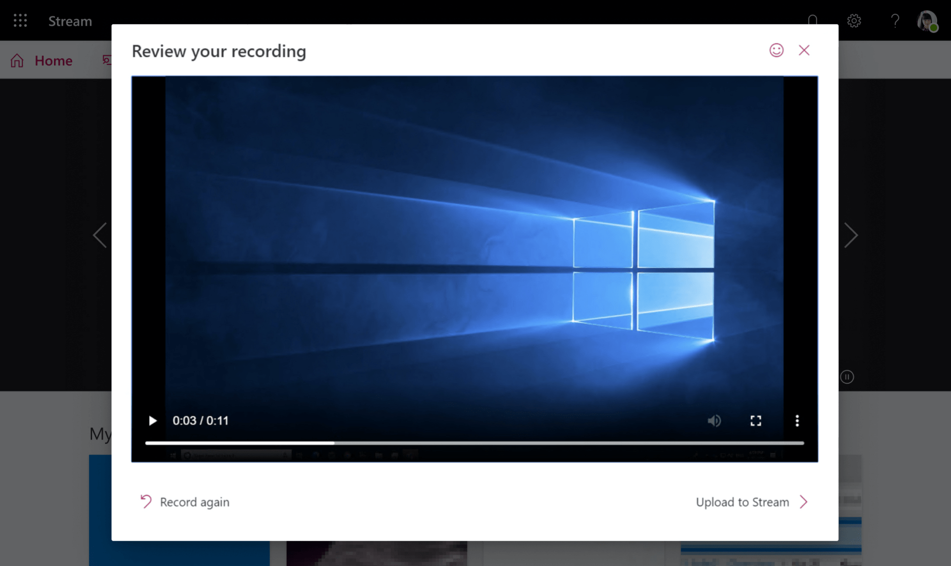Click Upload to Stream

click(742, 502)
